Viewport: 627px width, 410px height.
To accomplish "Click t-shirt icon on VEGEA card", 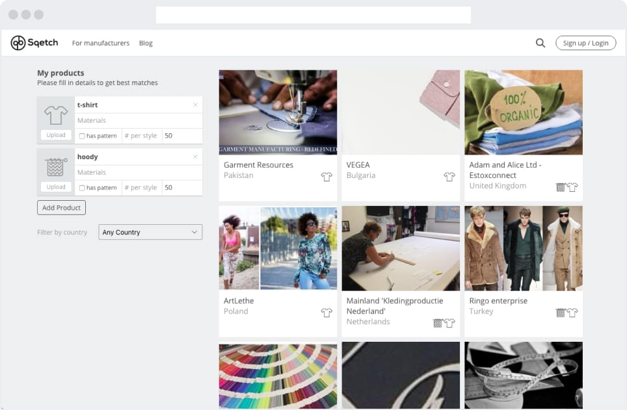I will point(449,177).
